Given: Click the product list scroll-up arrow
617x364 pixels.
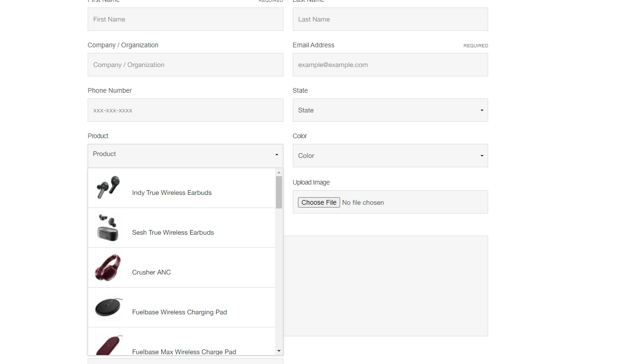Looking at the screenshot, I should [279, 172].
